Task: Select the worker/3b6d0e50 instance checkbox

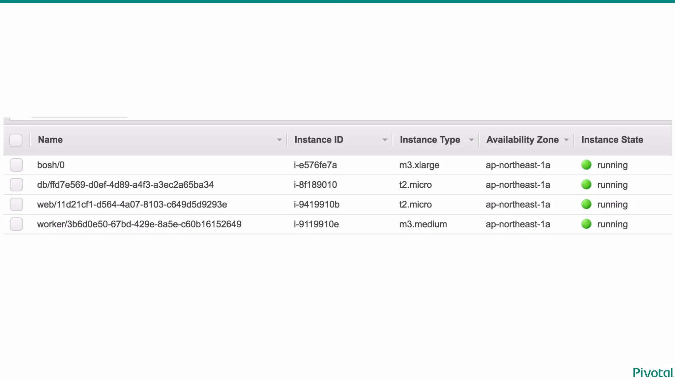Action: [x=16, y=224]
